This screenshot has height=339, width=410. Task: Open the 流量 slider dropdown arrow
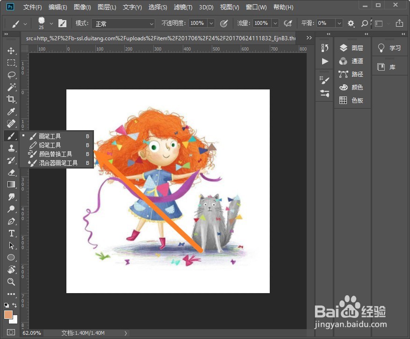[x=275, y=23]
